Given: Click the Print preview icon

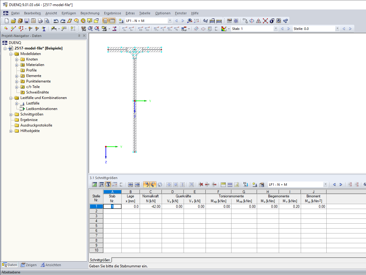Looking at the screenshot, I should (x=47, y=21).
